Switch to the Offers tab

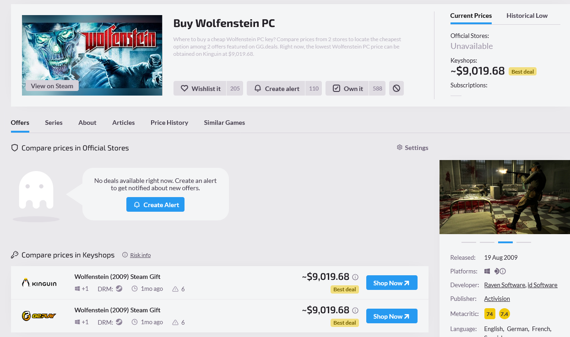(20, 123)
